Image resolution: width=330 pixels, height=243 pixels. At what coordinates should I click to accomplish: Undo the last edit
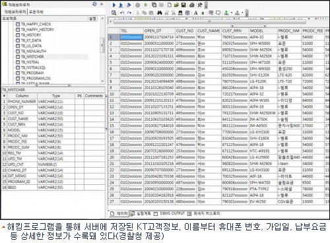pyautogui.click(x=122, y=13)
